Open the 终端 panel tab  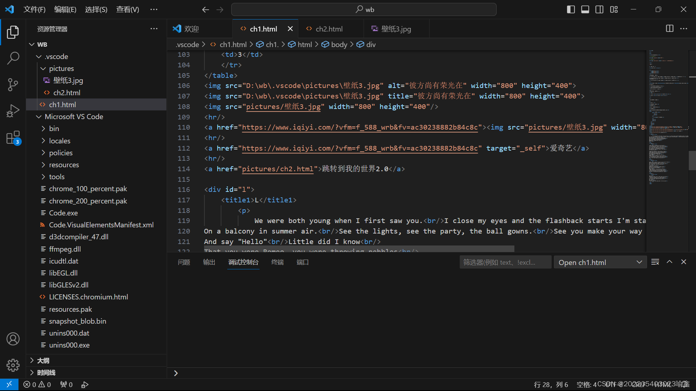click(277, 262)
